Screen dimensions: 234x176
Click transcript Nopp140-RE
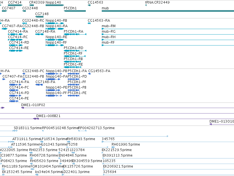[x=55, y=40]
